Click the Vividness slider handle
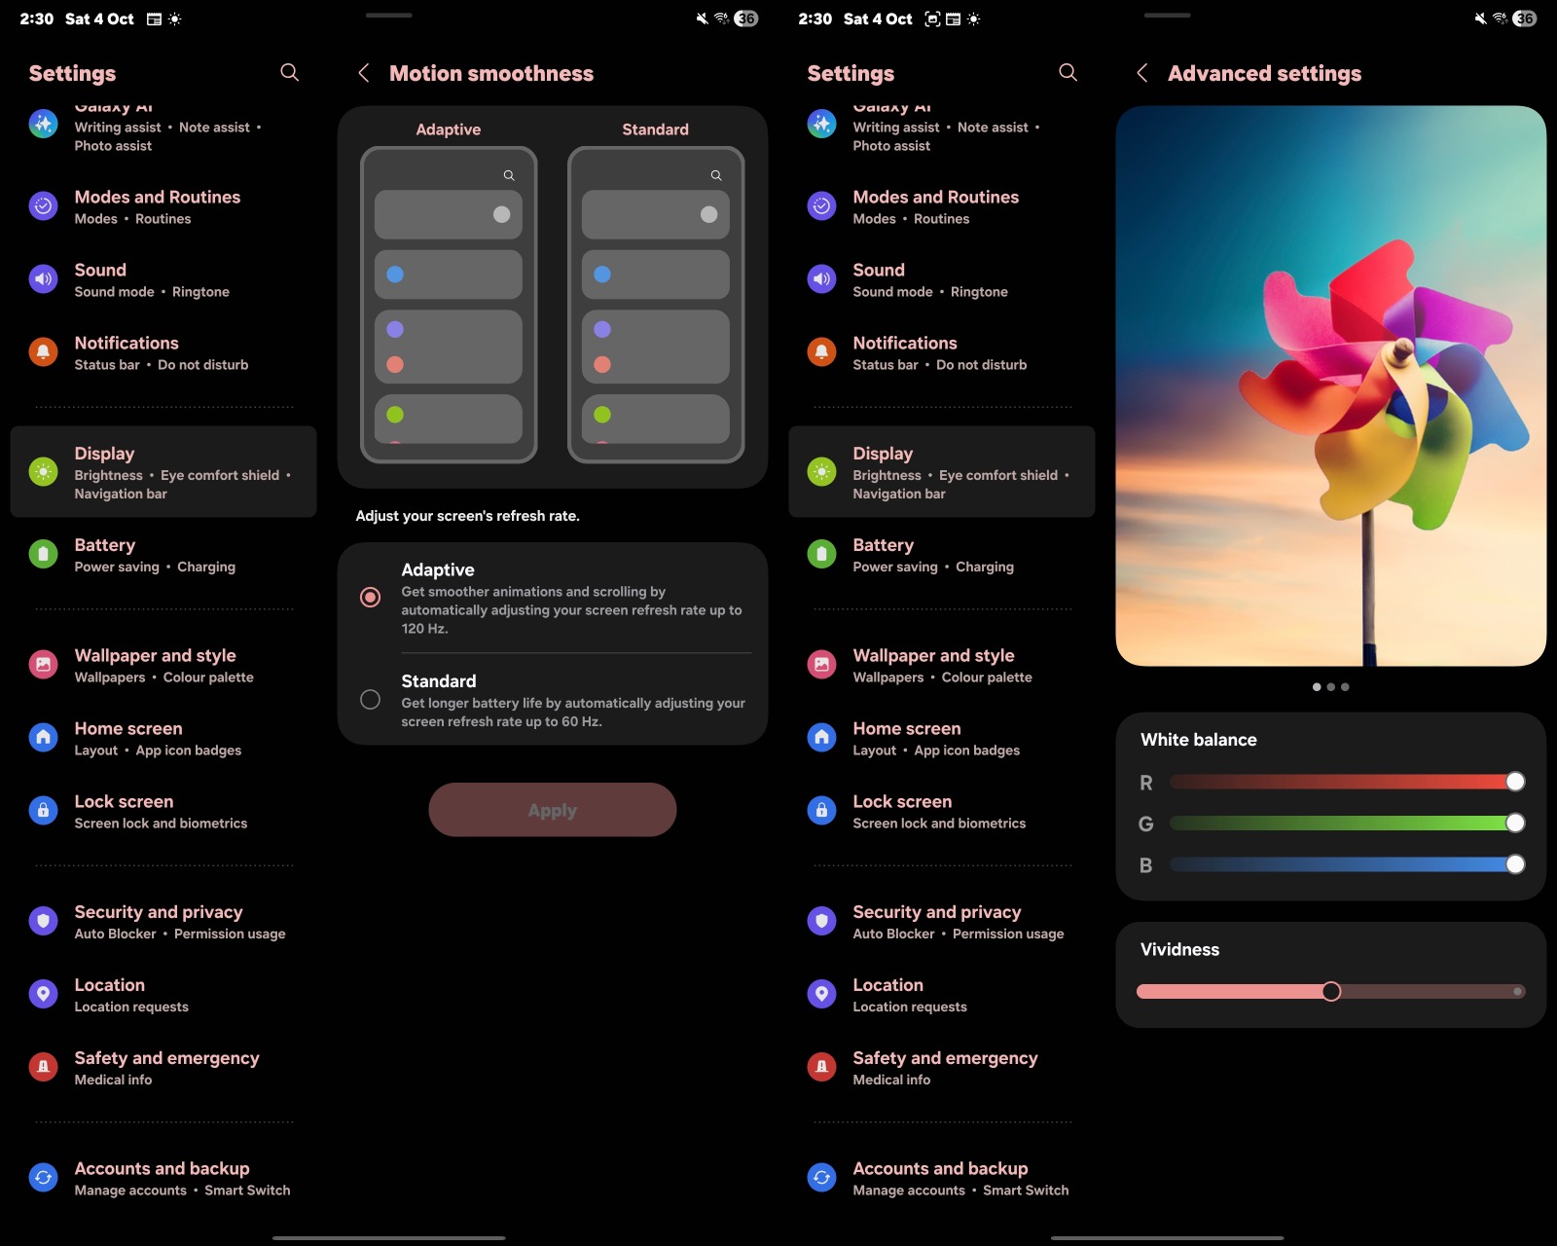This screenshot has height=1246, width=1557. 1331,991
